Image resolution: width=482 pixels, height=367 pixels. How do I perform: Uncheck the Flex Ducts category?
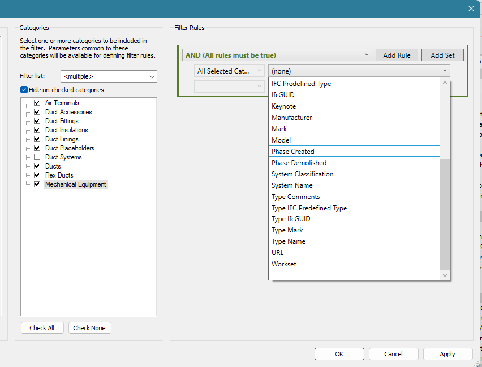(37, 175)
